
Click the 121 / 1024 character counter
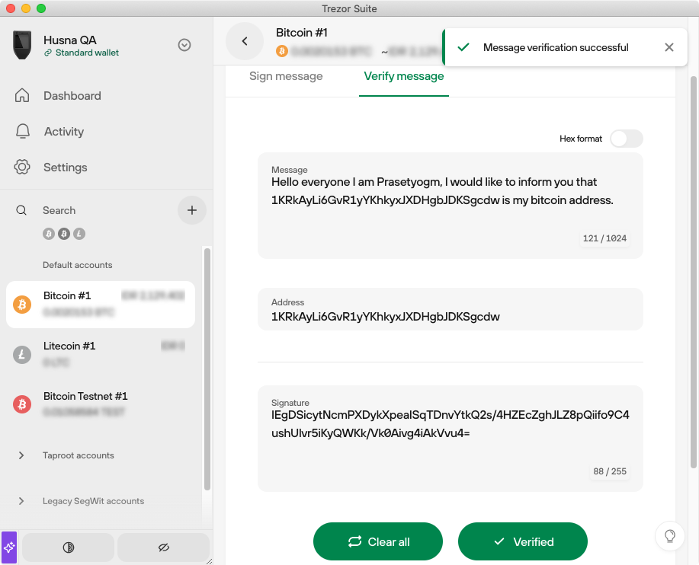[604, 238]
